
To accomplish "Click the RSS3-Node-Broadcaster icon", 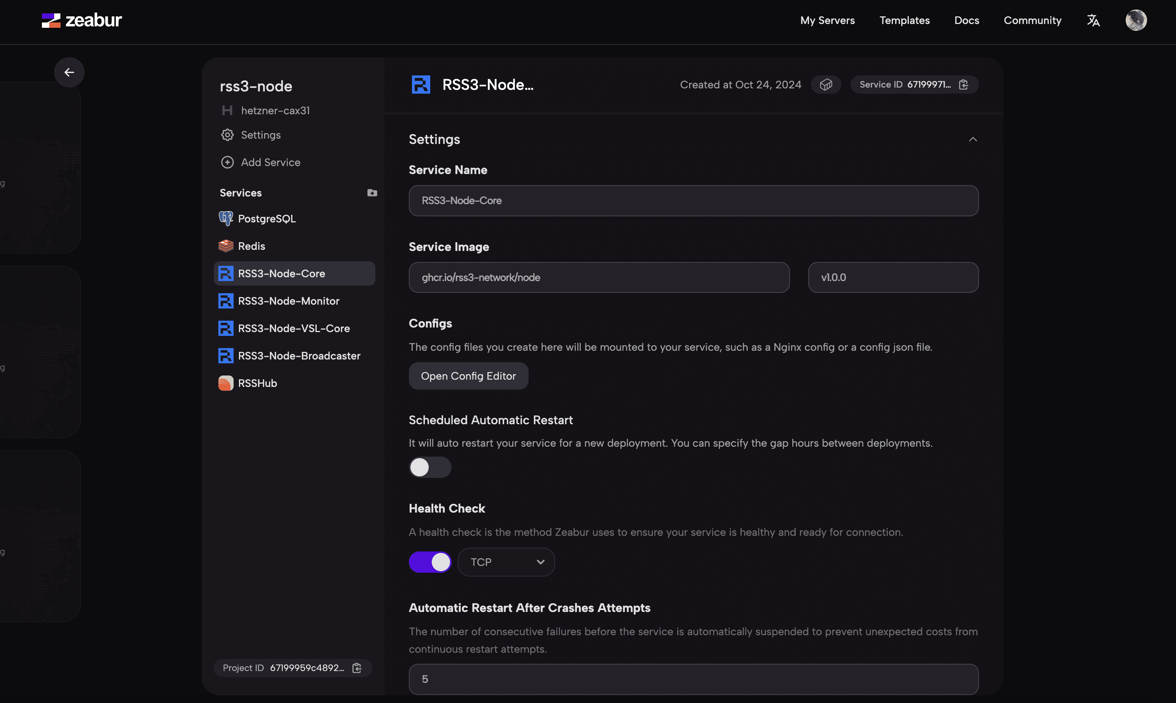I will tap(226, 356).
